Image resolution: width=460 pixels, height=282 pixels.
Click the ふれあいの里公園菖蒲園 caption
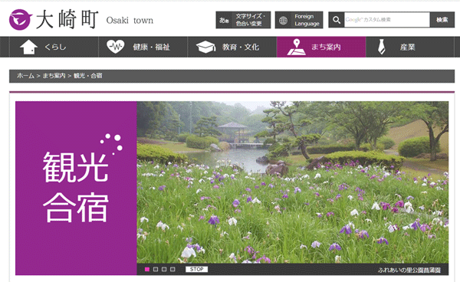coord(409,270)
